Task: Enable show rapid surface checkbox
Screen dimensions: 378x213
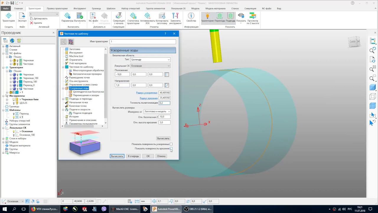Action: 171,144
